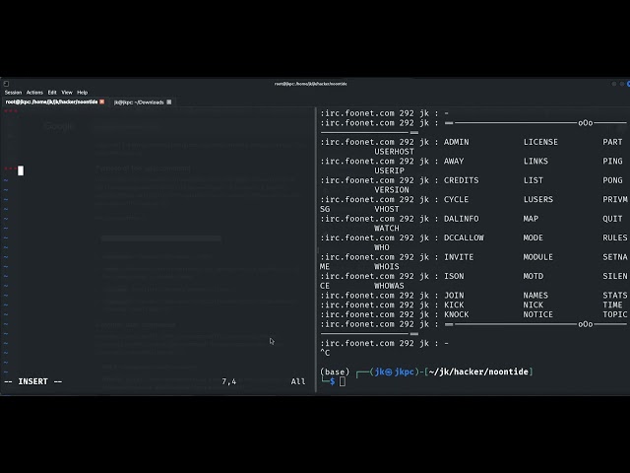Click the ISON command text
The image size is (630, 473).
454,276
